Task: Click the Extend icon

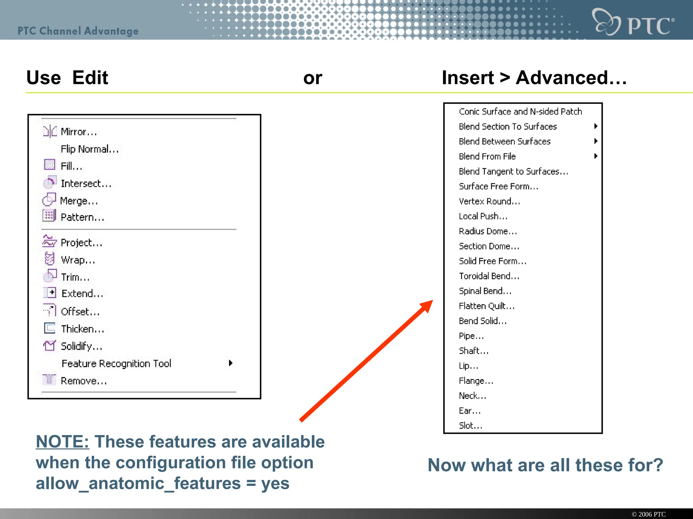Action: click(50, 293)
